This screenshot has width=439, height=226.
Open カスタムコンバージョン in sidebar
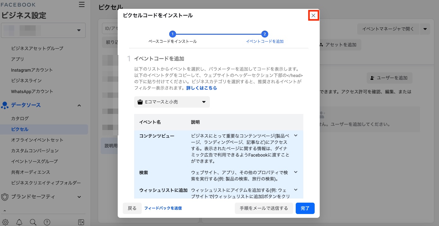(35, 151)
